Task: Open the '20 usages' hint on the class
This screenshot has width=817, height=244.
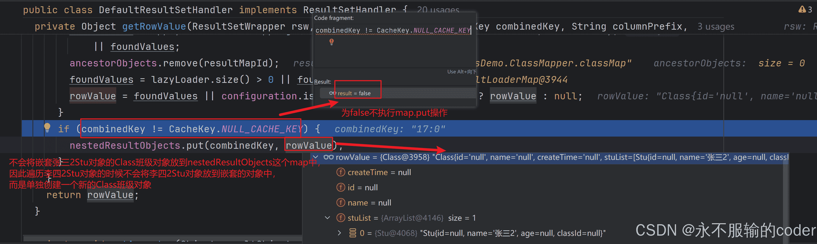Action: (x=438, y=10)
